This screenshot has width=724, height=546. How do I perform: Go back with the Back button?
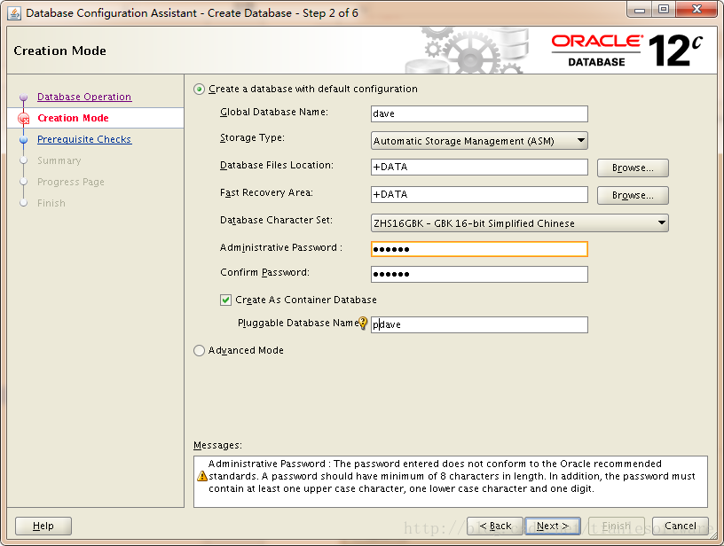click(495, 526)
